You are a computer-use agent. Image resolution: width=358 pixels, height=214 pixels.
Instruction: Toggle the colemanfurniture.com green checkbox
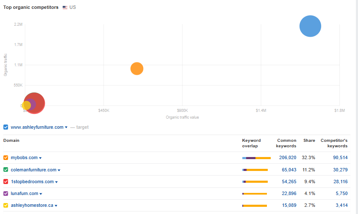6,170
